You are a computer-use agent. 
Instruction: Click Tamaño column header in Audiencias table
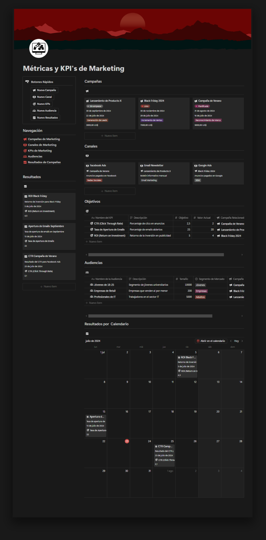tap(183, 279)
